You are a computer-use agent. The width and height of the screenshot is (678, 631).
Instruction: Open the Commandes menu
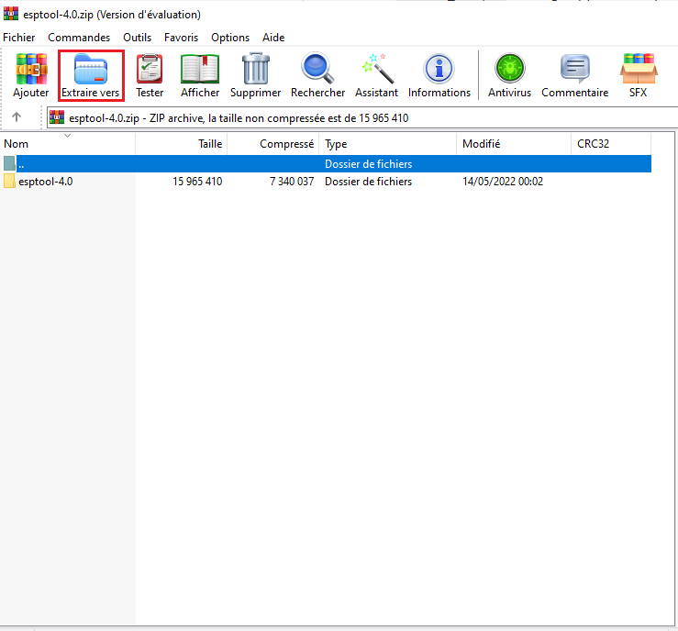click(79, 38)
